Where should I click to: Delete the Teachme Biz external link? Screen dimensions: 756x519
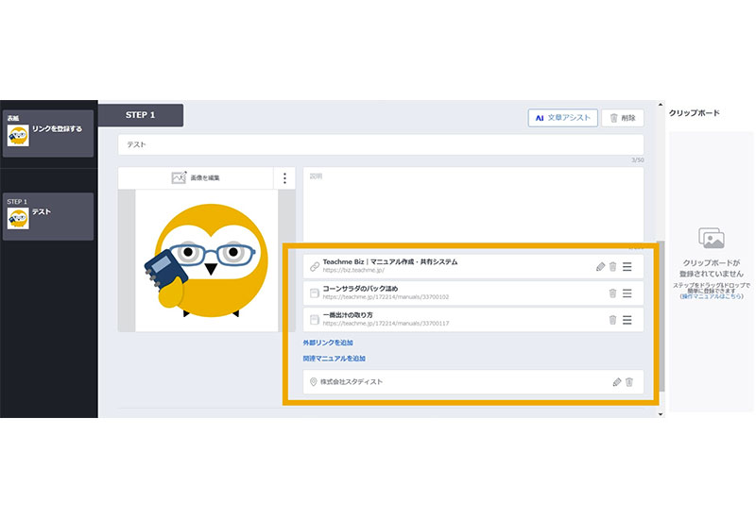[612, 267]
